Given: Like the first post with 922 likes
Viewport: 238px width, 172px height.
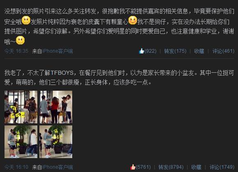Looking at the screenshot, I should (148, 51).
